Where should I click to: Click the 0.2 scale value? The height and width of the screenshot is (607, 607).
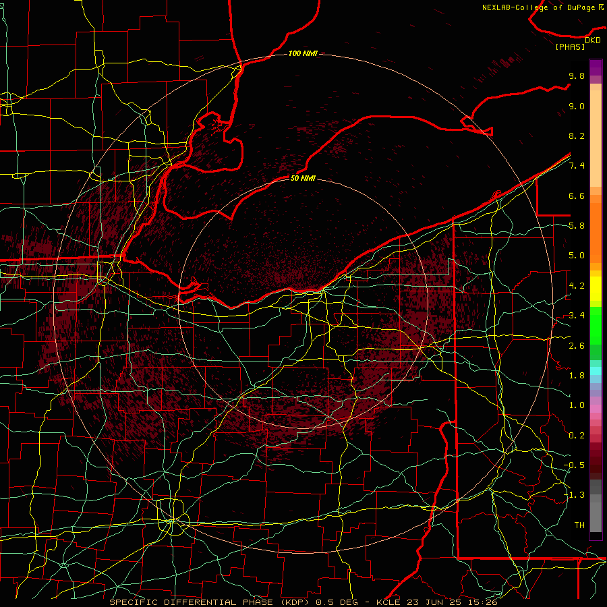click(577, 436)
